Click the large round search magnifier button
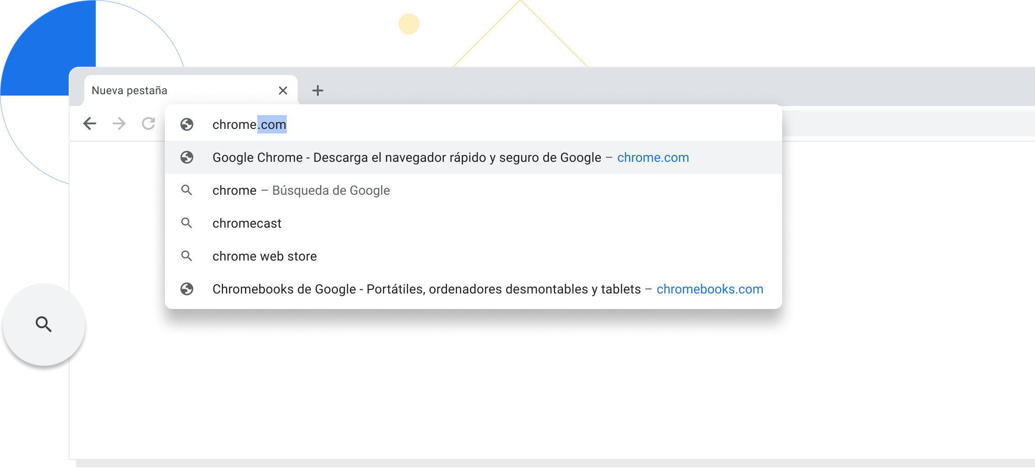 44,324
